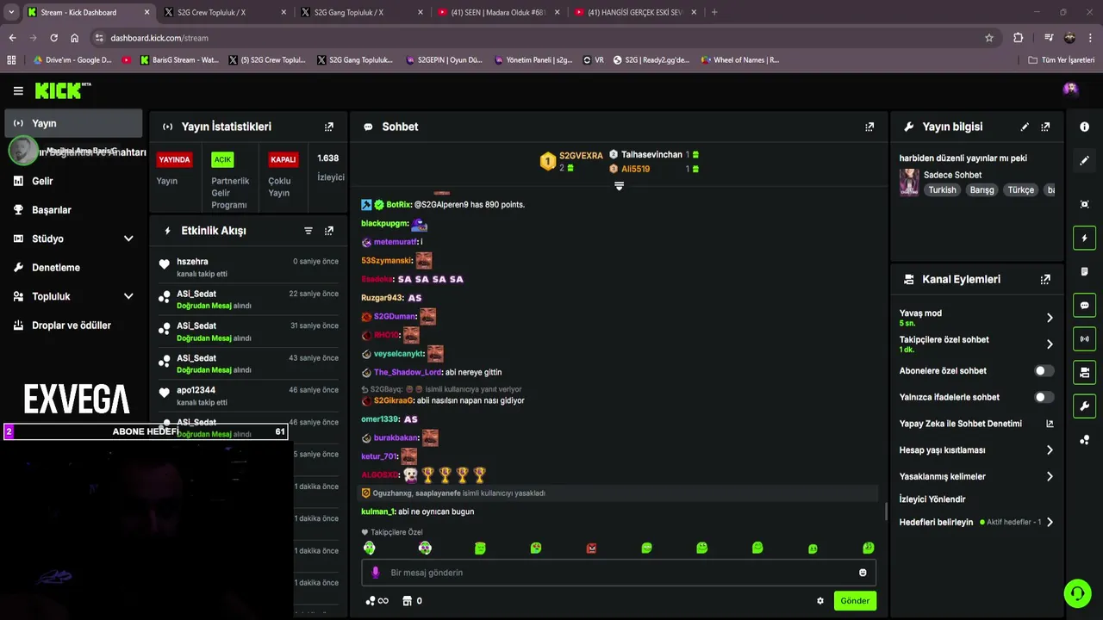Screen dimensions: 1103x620
Task: Pop out the Yayın bilgisi panel
Action: click(x=1045, y=127)
